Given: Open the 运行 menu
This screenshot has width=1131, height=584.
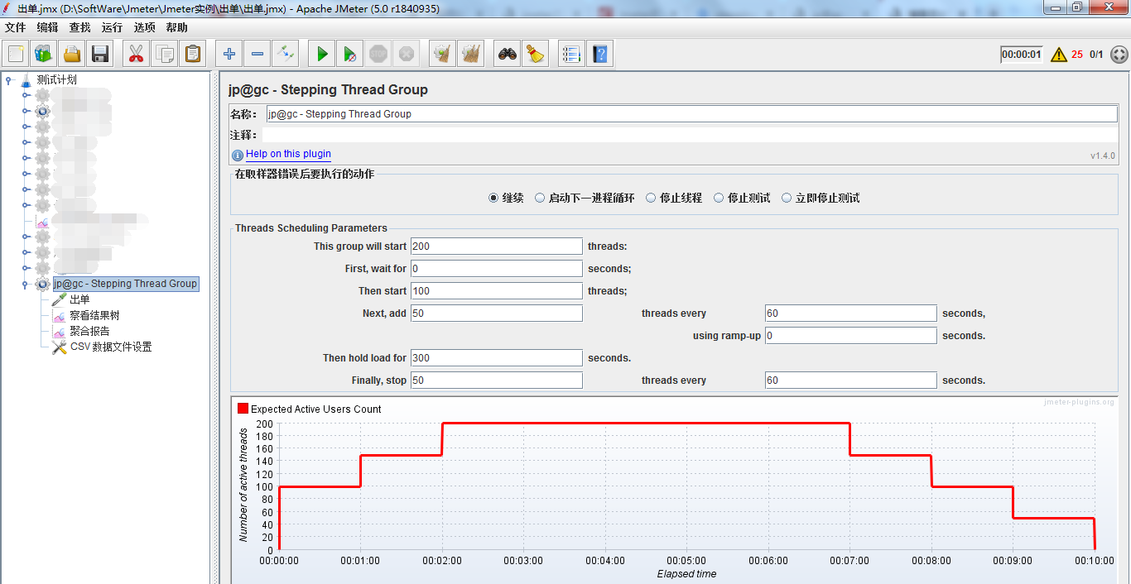Looking at the screenshot, I should (x=112, y=27).
